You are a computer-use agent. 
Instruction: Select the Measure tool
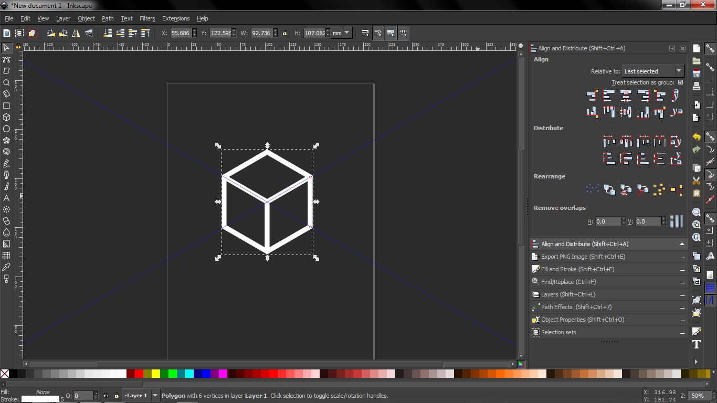(6, 94)
